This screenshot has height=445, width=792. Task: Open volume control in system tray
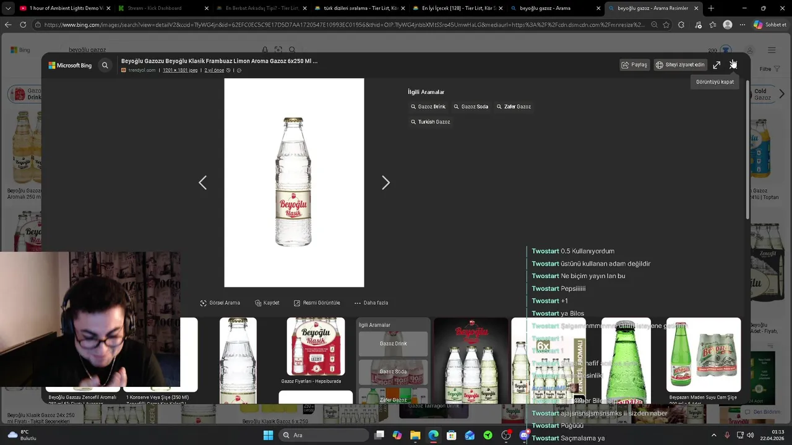(x=750, y=435)
